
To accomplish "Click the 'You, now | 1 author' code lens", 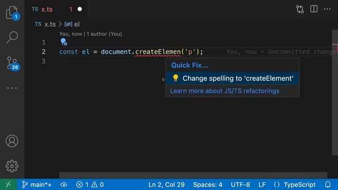I will pyautogui.click(x=90, y=34).
